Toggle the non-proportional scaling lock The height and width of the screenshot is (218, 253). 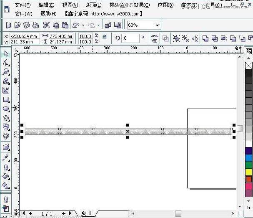coord(105,37)
